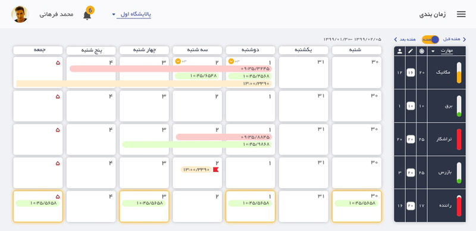Click the جمعه day column header
Viewport: 476px width, 231px height.
point(38,50)
